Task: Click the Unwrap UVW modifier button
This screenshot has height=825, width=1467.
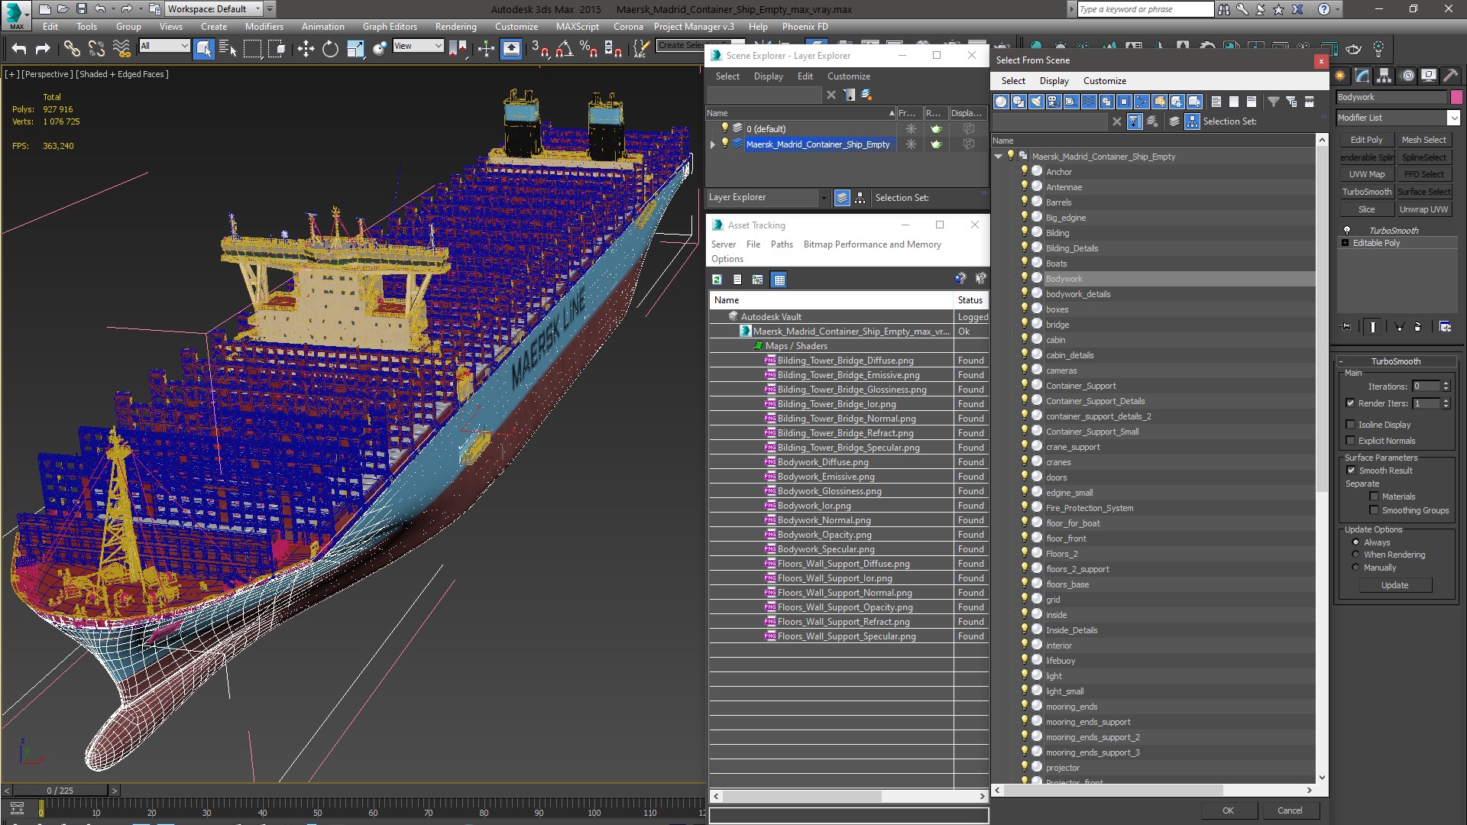Action: pyautogui.click(x=1423, y=209)
